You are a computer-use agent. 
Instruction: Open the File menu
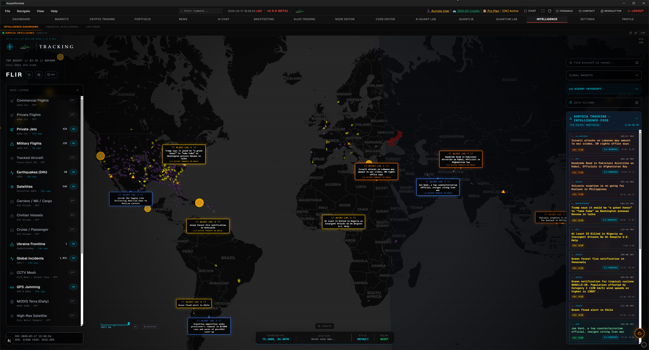pos(8,11)
